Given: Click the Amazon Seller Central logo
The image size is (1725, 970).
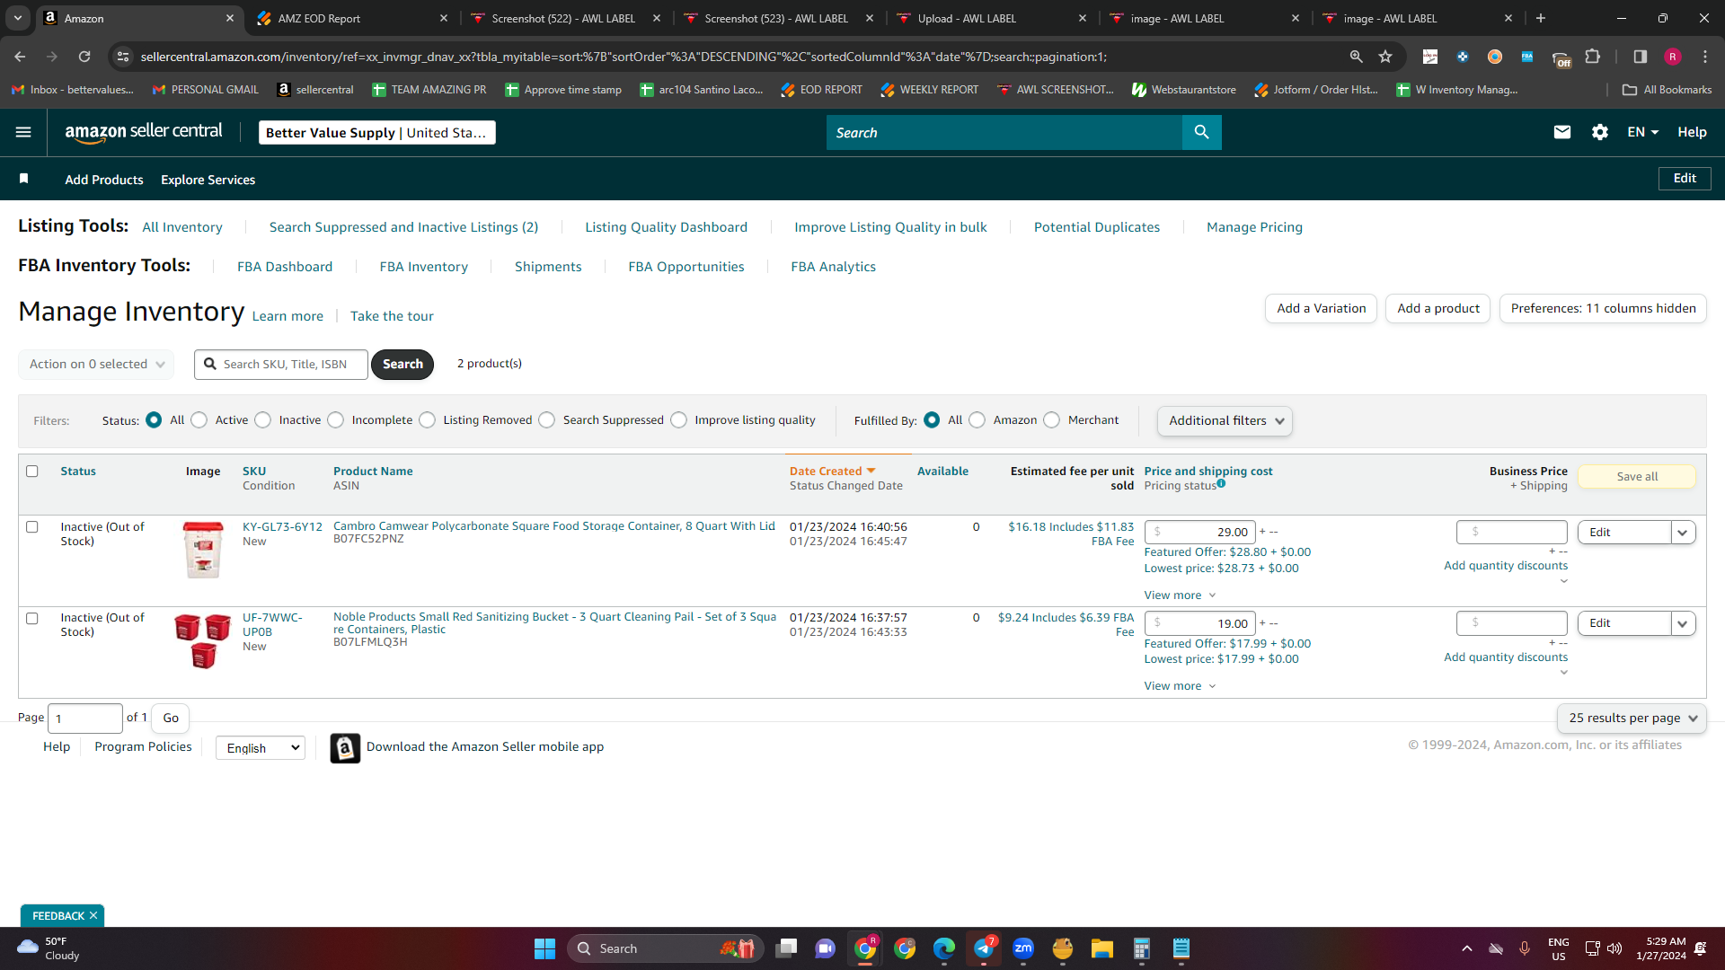Looking at the screenshot, I should (x=144, y=132).
